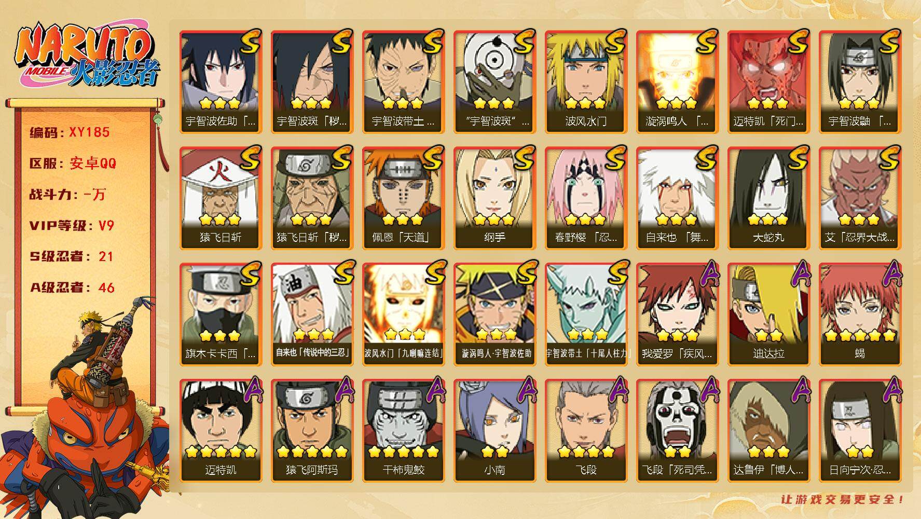Viewport: 921px width, 519px height.
Task: Click the S-rank badge on 波风水门
Action: tap(615, 41)
